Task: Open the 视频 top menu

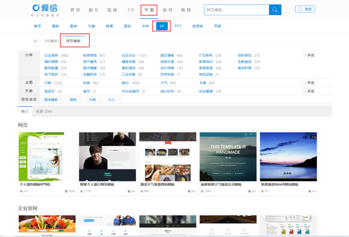Action: point(112,10)
